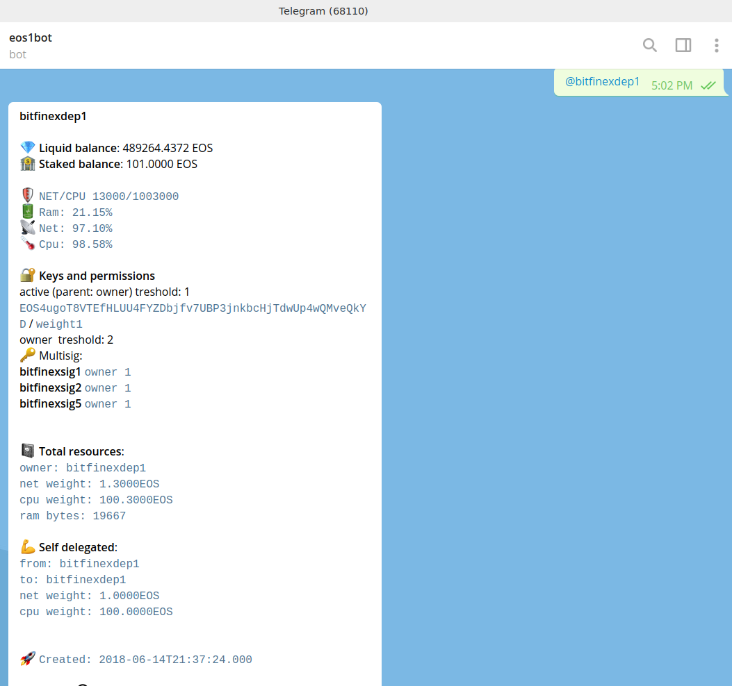Click the bitfinexsig5 multisig account name
Screen dimensions: 732x686
point(51,403)
